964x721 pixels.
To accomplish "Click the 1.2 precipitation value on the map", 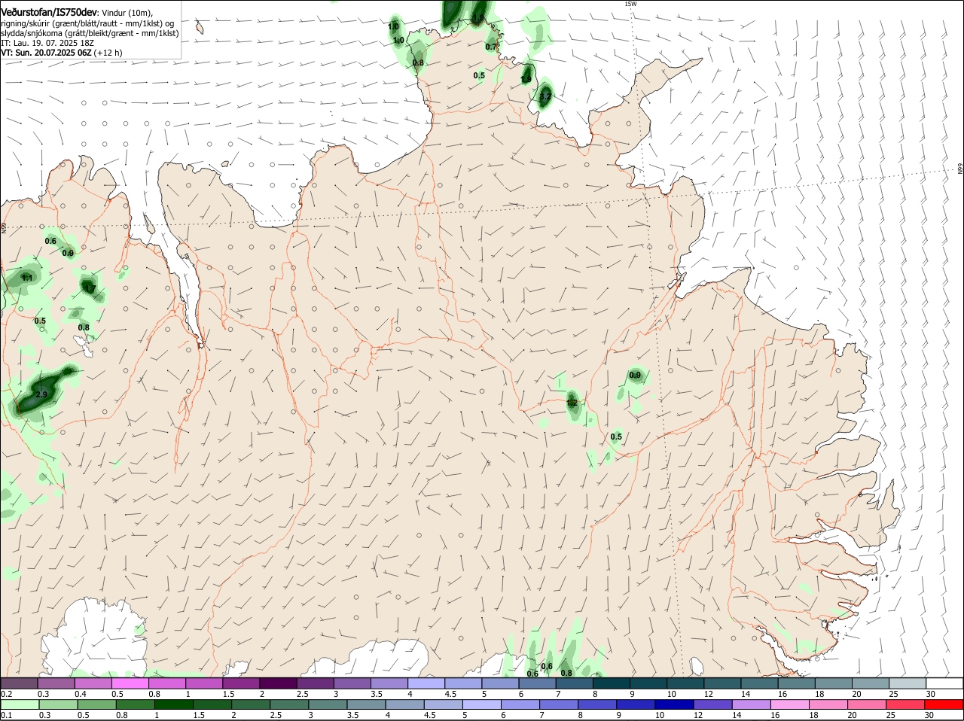I will (572, 403).
